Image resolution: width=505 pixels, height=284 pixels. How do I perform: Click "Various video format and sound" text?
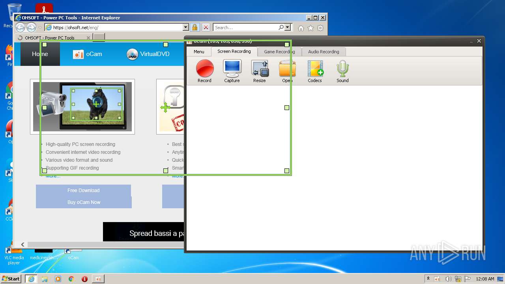tap(79, 160)
